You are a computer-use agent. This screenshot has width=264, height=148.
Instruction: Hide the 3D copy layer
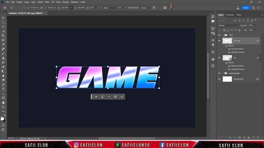219,41
